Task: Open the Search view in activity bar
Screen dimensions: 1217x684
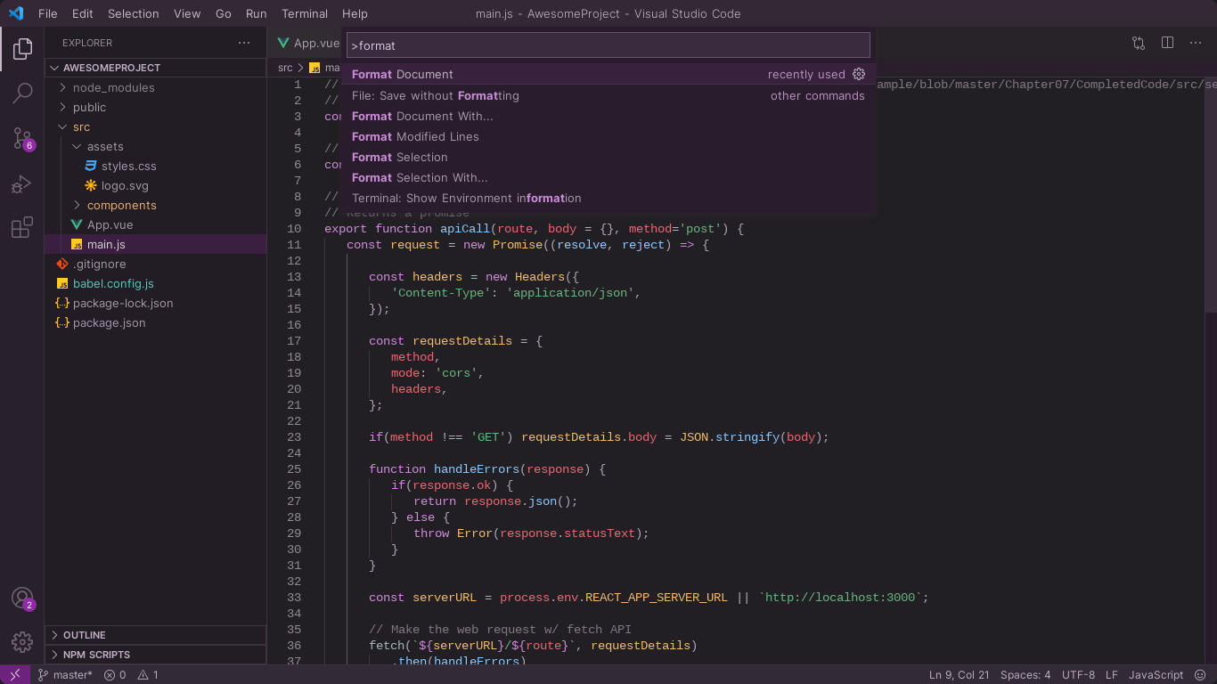Action: tap(22, 93)
